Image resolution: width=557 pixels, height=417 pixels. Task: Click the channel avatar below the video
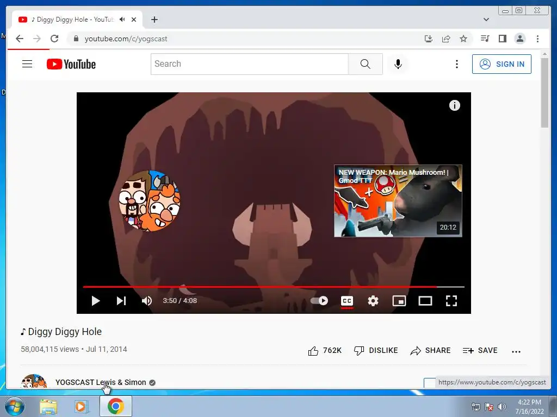(34, 382)
